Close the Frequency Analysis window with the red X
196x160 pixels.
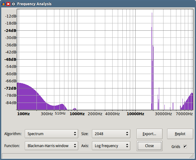(x=8, y=4)
